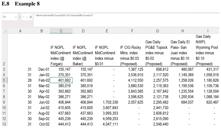
Task: Select column F header
Action: click(x=132, y=31)
